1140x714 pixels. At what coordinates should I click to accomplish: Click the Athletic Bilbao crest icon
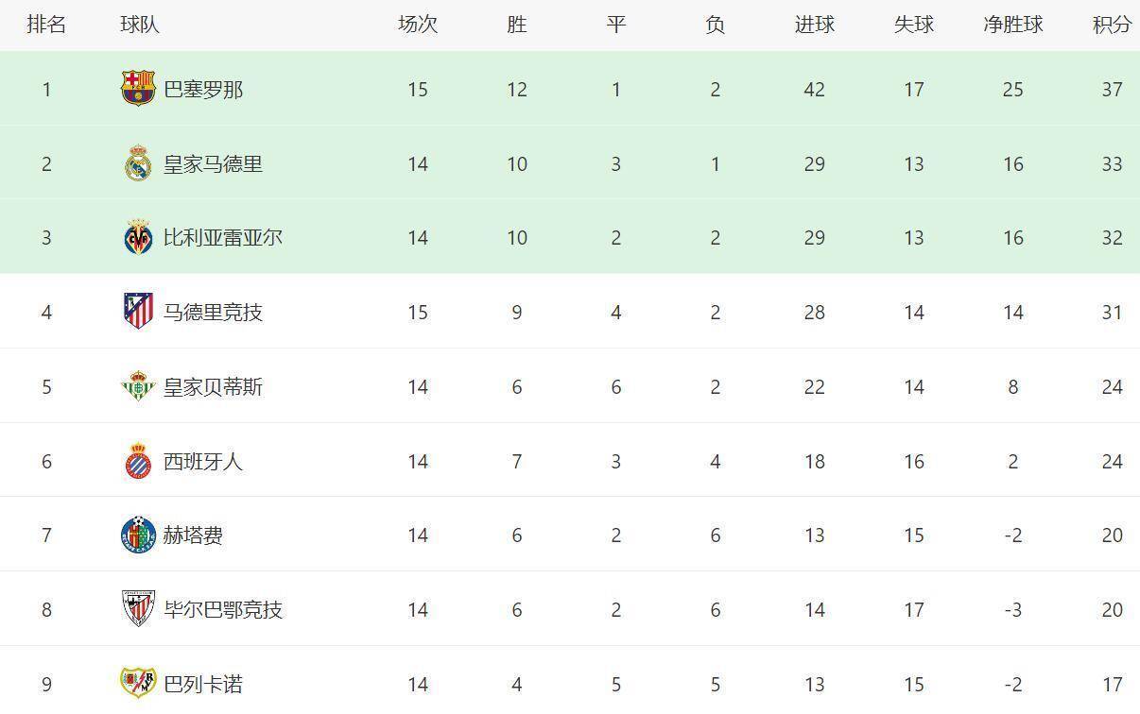pos(138,609)
